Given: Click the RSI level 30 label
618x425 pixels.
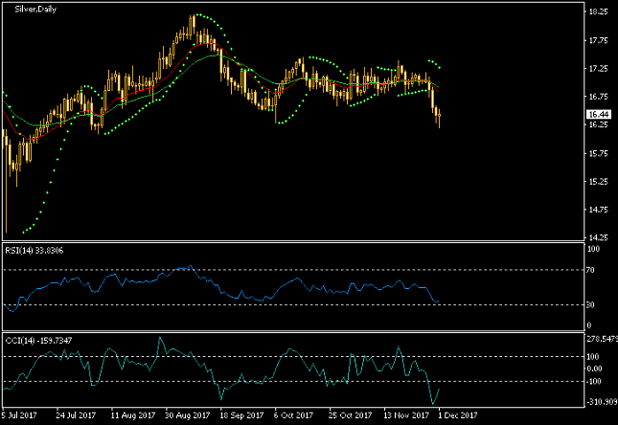Looking at the screenshot, I should (590, 304).
